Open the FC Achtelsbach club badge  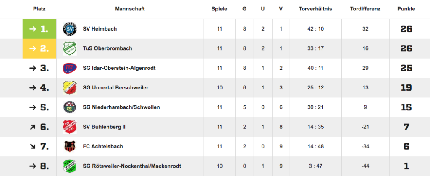(70, 147)
